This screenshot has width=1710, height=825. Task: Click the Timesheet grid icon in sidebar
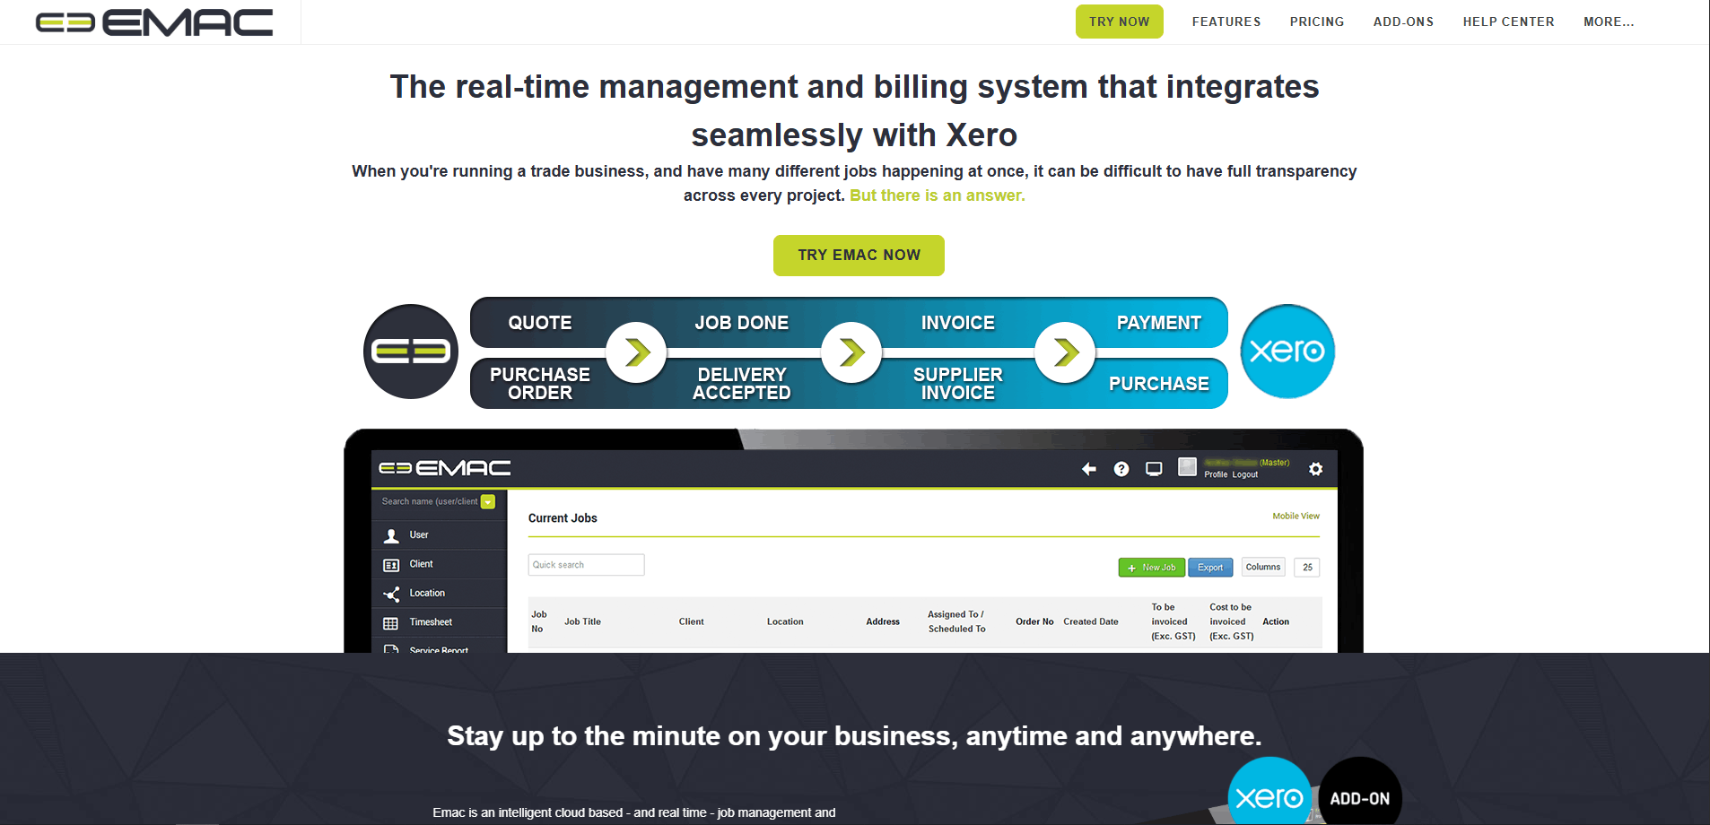click(391, 623)
